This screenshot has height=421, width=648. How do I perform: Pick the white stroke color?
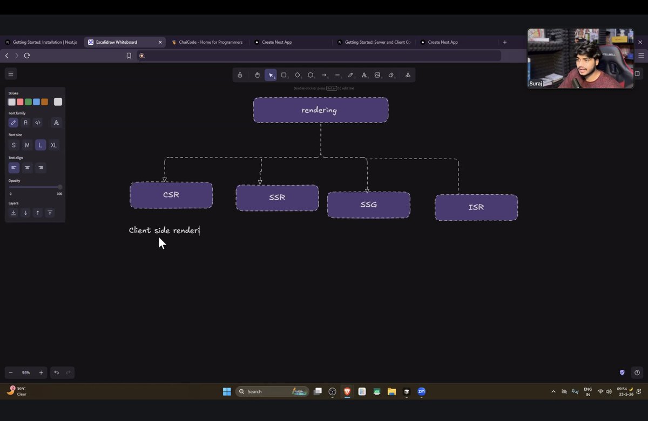12,102
